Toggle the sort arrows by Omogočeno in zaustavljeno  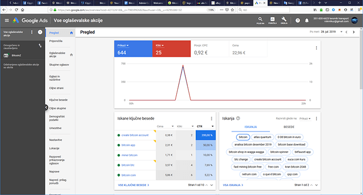(40, 46)
